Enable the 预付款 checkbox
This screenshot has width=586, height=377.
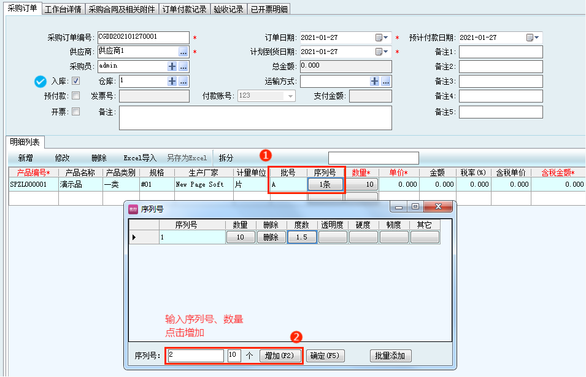(76, 96)
